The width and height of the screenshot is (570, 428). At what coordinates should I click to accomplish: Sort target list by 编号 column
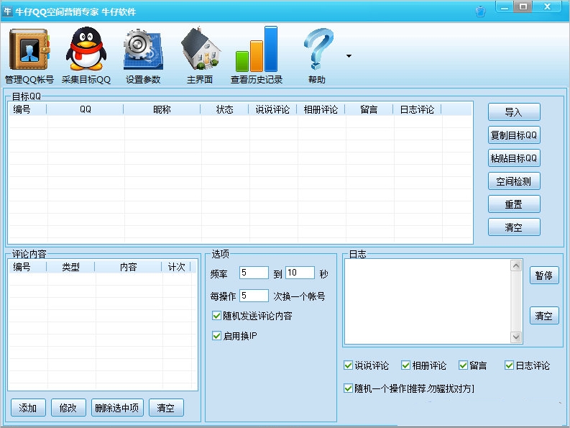[27, 109]
